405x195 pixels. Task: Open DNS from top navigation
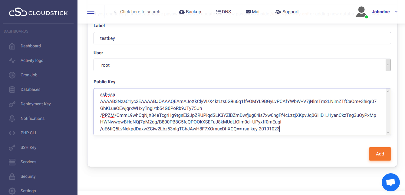tap(223, 12)
